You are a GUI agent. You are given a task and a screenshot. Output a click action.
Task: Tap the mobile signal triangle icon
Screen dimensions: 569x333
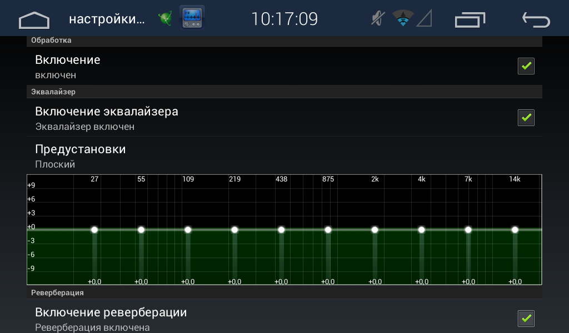click(424, 18)
